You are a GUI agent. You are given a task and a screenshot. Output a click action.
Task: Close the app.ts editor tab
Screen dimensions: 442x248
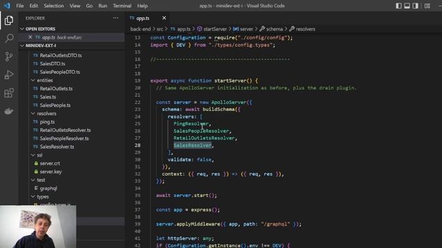coord(164,18)
